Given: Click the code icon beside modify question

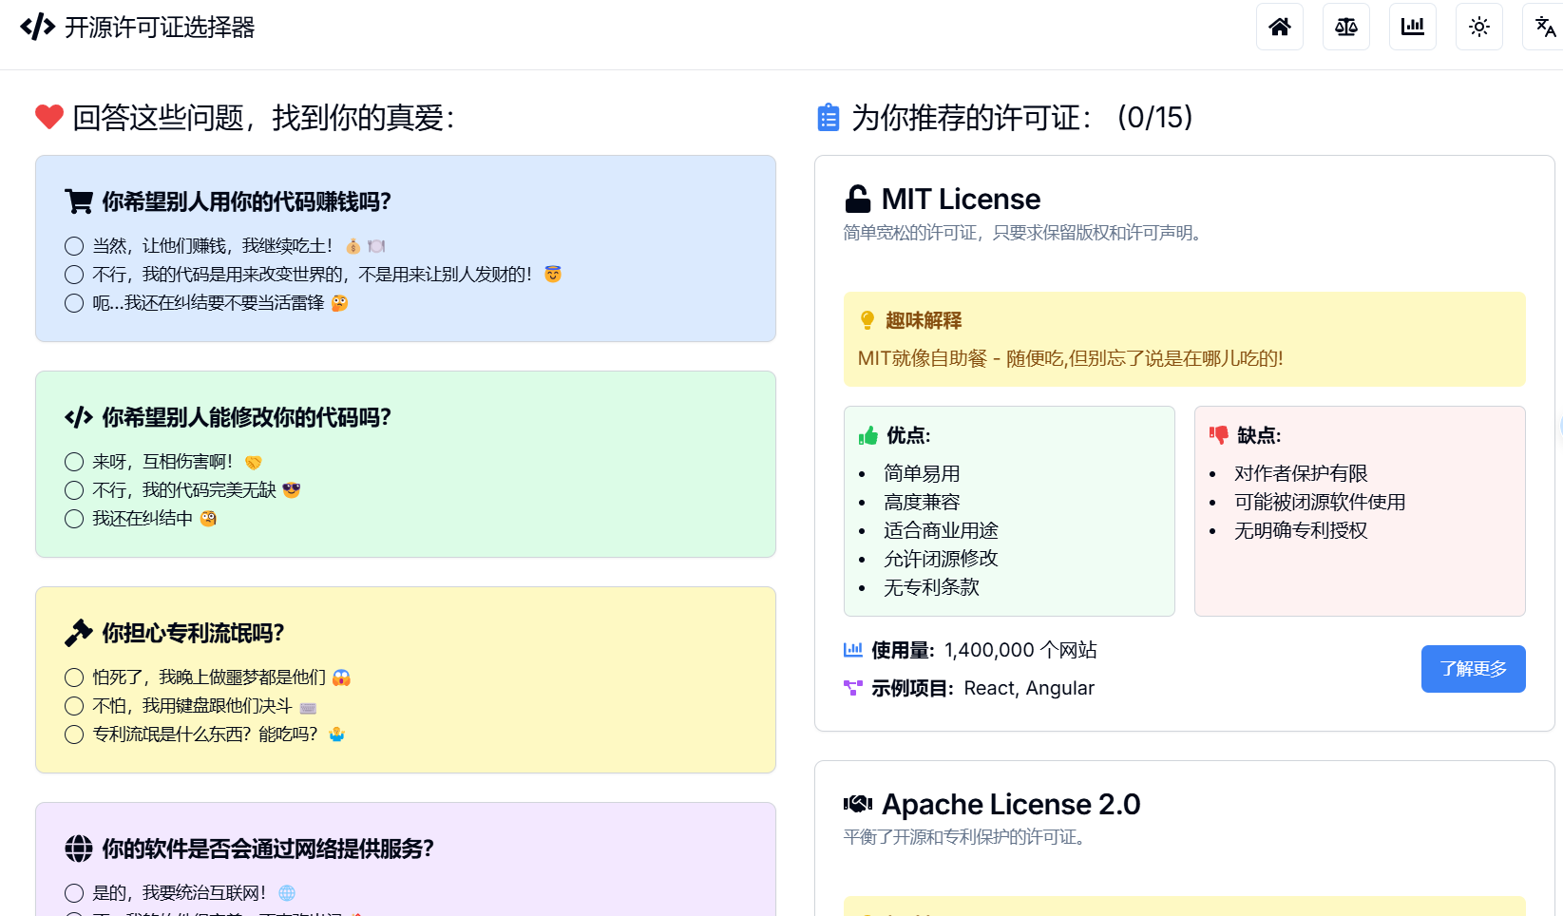Looking at the screenshot, I should 79,417.
